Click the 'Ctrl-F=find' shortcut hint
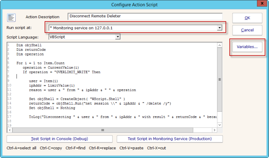Screen dimensions: 269x158 (x=75, y=148)
